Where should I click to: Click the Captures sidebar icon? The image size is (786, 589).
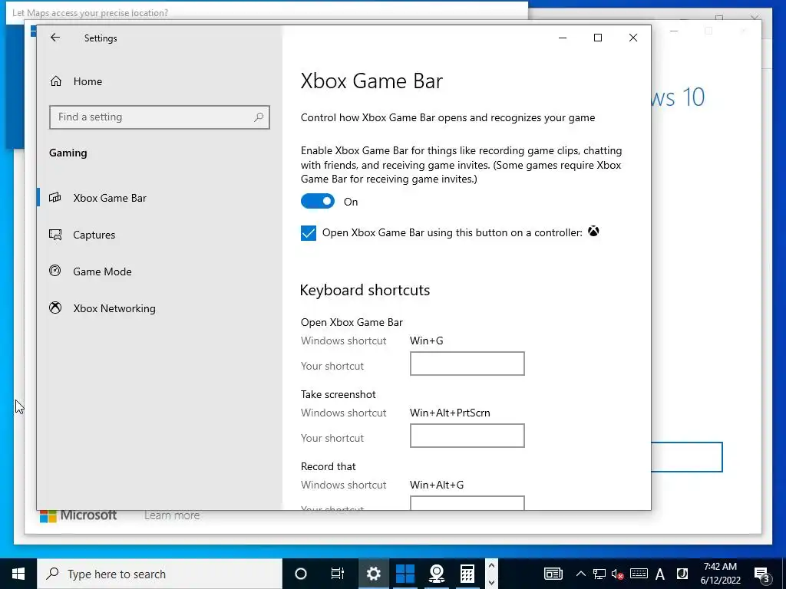[x=55, y=235]
